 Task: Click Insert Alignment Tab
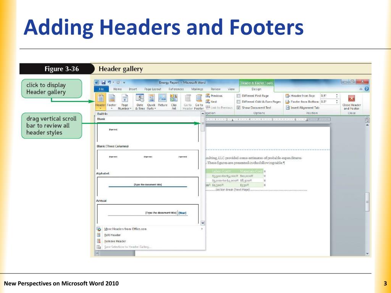click(x=302, y=108)
